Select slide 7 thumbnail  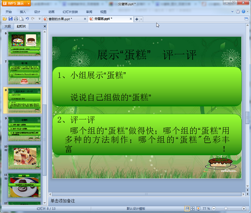point(24,72)
